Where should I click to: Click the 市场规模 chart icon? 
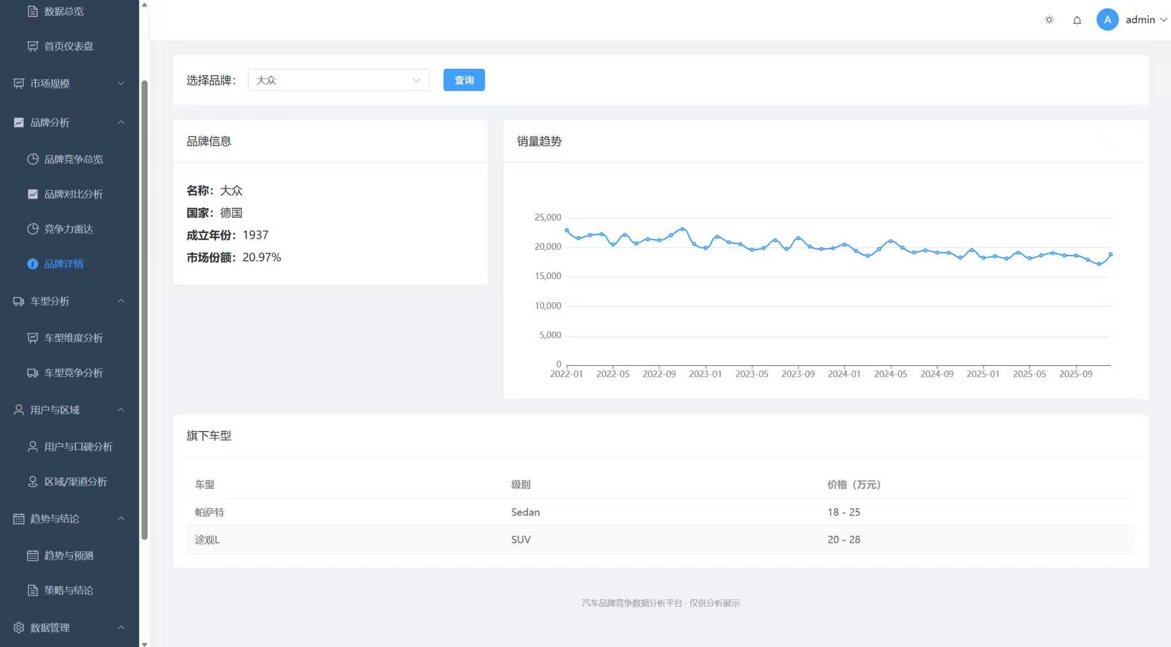click(19, 83)
